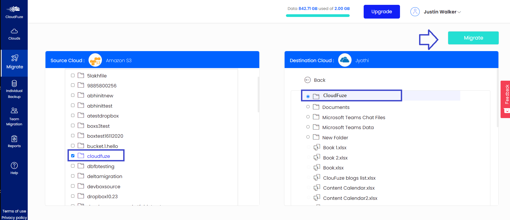Click the deltamigration folder icon

pyautogui.click(x=81, y=176)
